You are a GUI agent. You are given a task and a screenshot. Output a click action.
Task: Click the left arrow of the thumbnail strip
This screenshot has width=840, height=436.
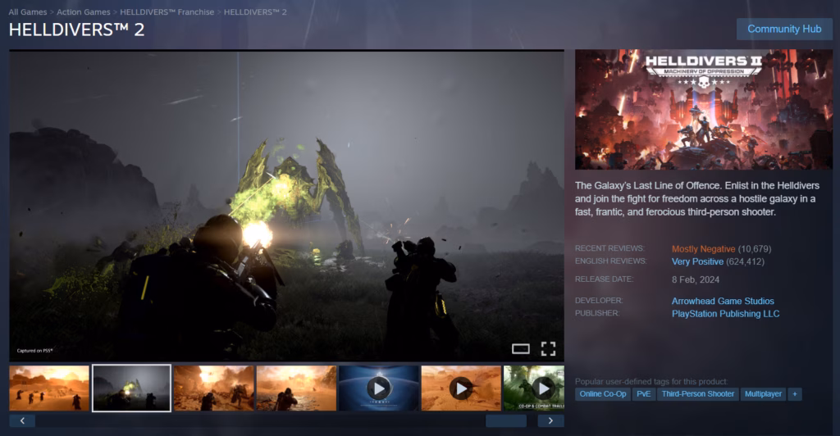click(x=22, y=420)
